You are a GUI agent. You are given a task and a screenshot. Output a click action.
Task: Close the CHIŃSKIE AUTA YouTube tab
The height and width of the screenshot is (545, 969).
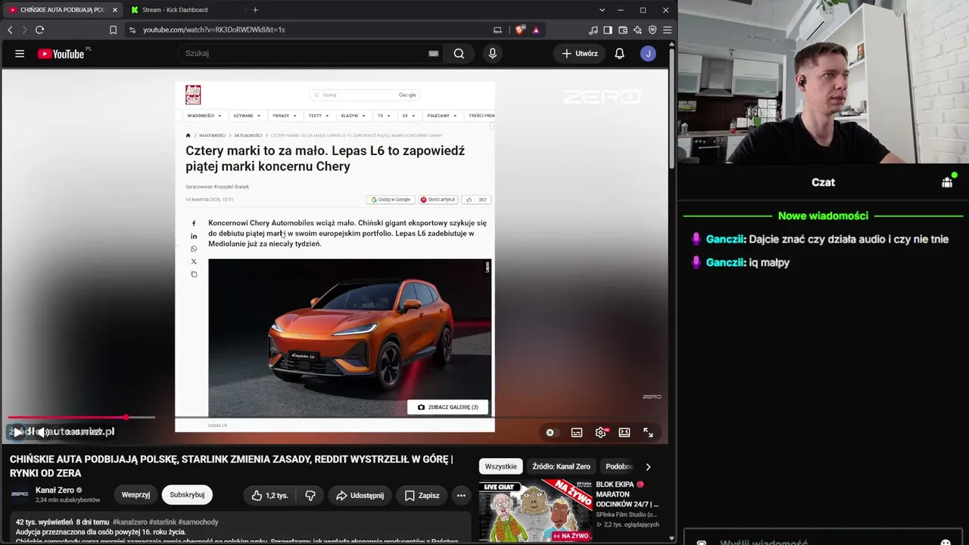[x=114, y=10]
